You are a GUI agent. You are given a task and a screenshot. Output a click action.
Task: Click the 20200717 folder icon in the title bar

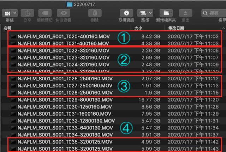[70, 4]
